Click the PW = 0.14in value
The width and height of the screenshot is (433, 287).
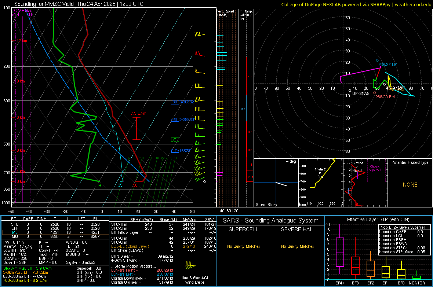[14, 242]
